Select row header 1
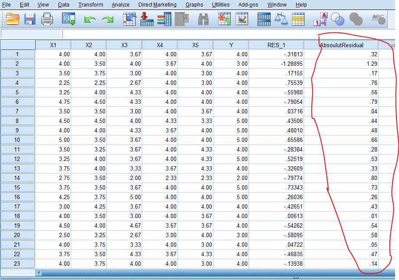This screenshot has width=399, height=280. [17, 54]
